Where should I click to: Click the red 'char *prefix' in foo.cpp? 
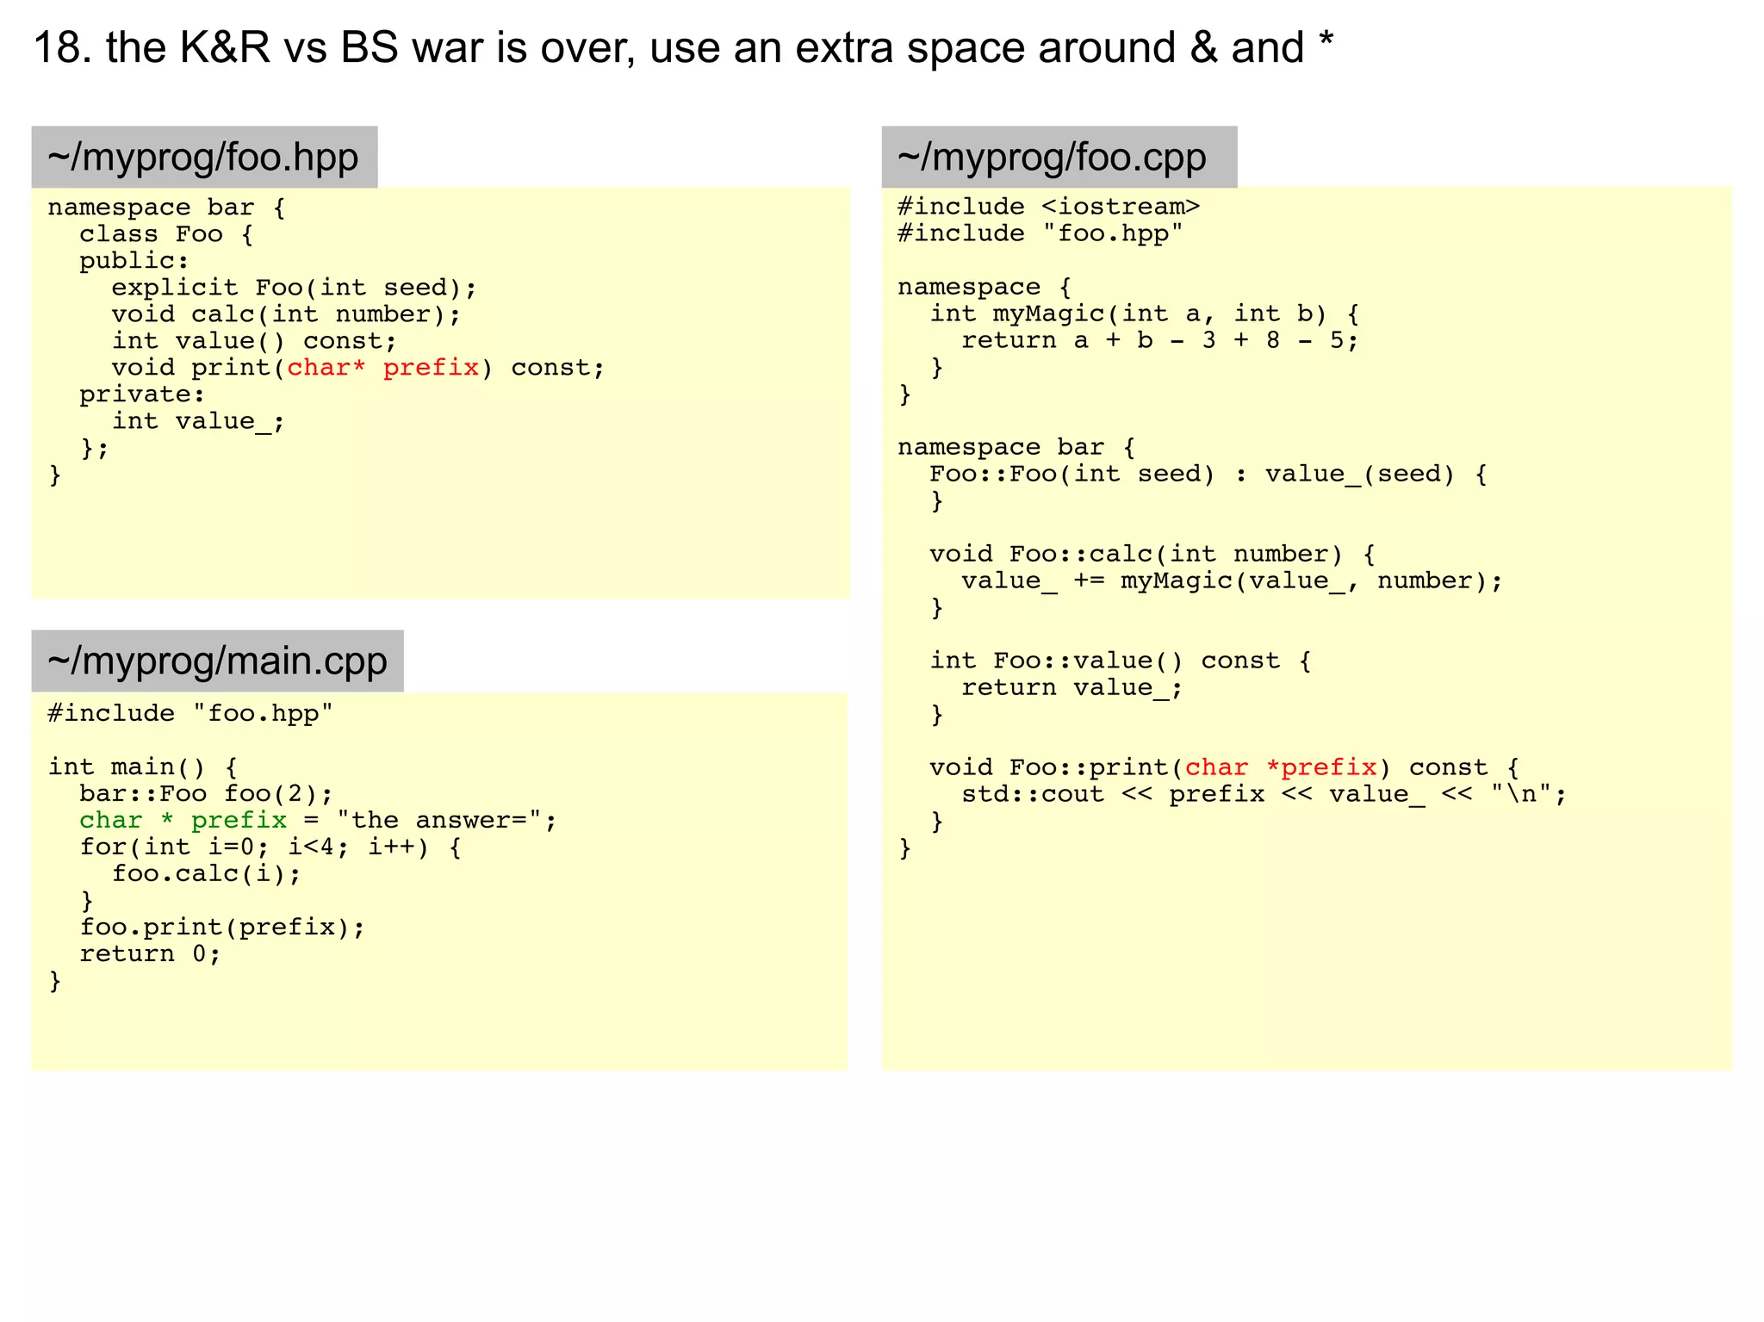pos(1281,767)
